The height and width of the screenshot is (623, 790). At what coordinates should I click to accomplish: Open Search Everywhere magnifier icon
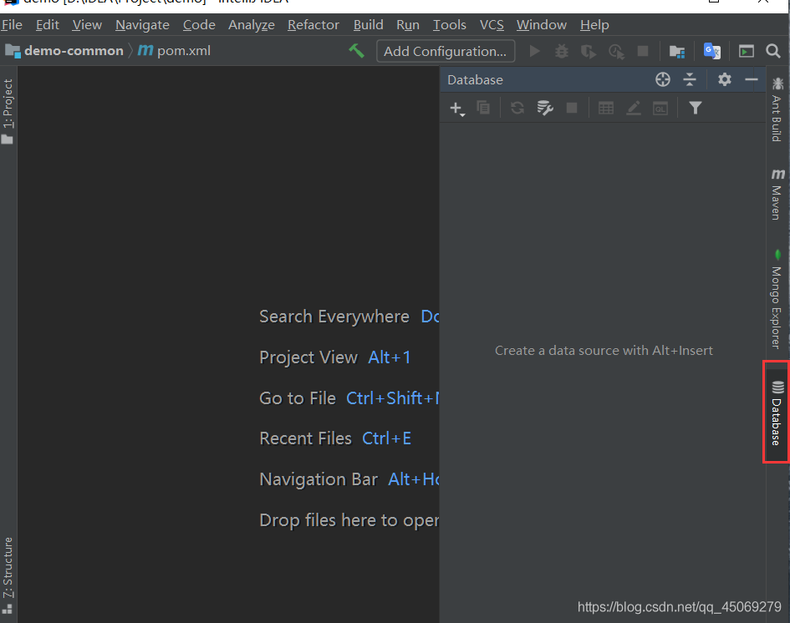point(773,51)
